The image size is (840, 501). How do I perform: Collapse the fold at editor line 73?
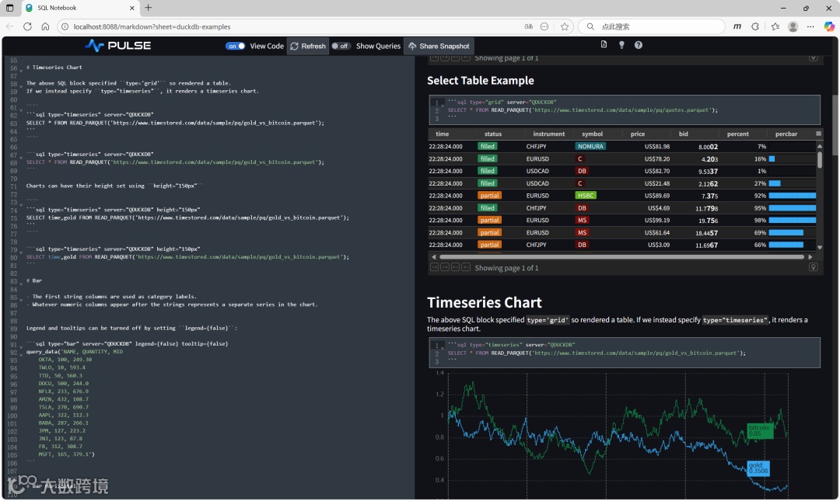[x=21, y=204]
